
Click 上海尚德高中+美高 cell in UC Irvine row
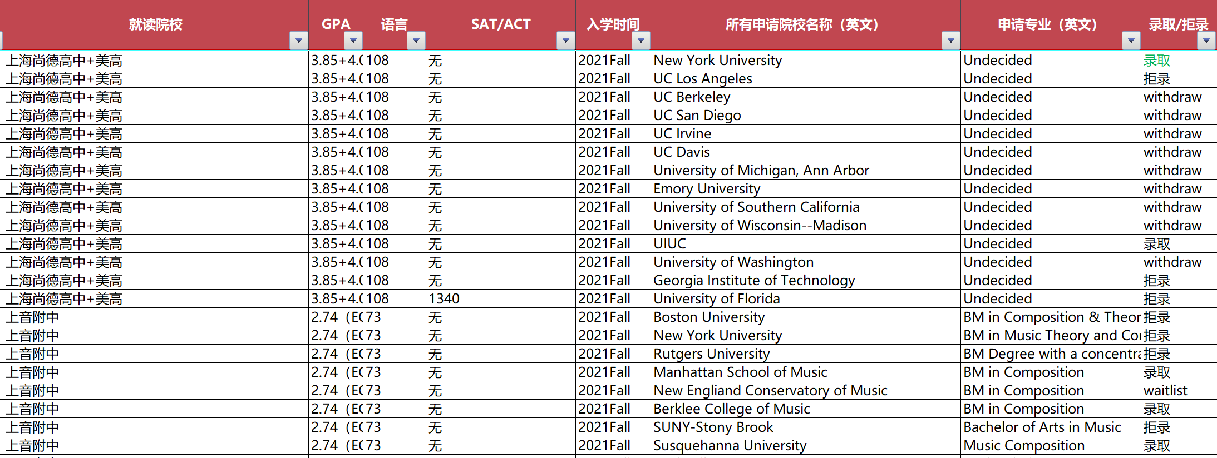click(156, 134)
